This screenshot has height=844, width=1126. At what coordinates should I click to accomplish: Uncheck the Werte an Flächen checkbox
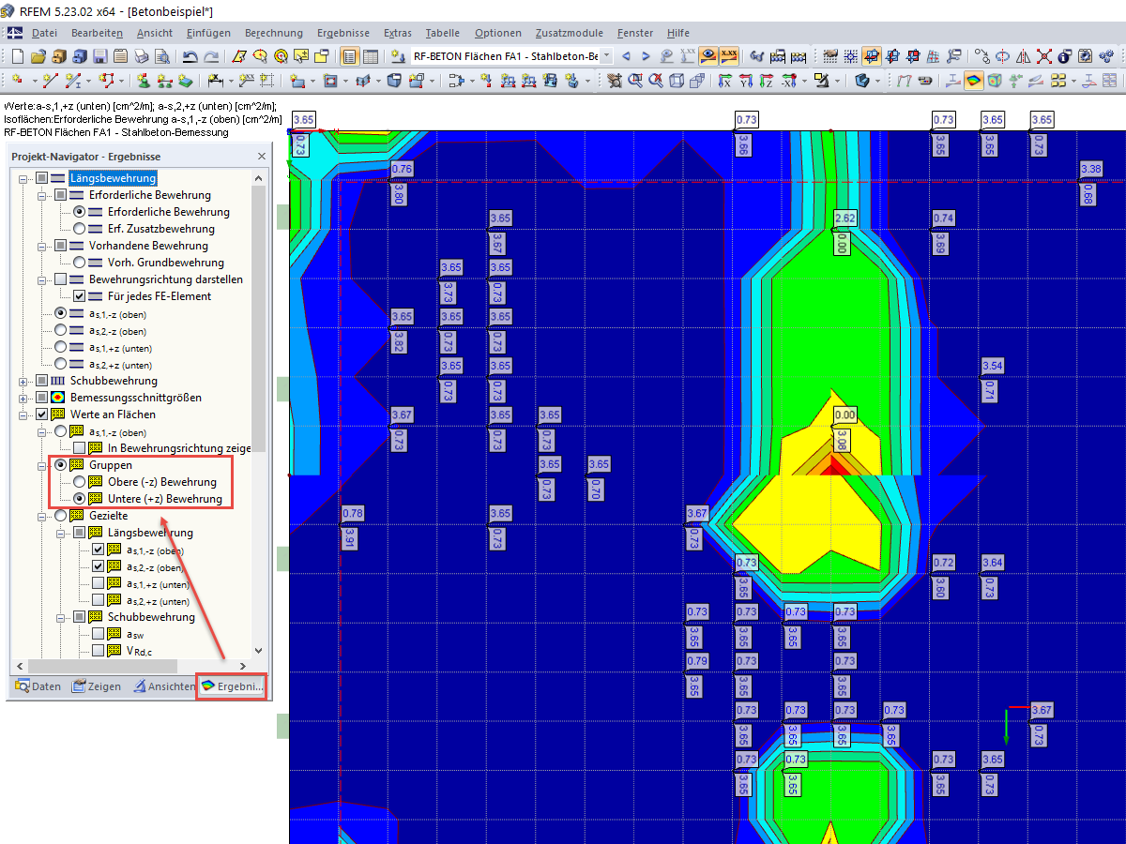(x=42, y=414)
